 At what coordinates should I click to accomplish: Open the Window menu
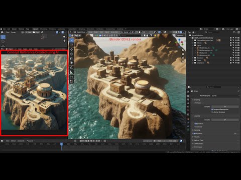21,29
